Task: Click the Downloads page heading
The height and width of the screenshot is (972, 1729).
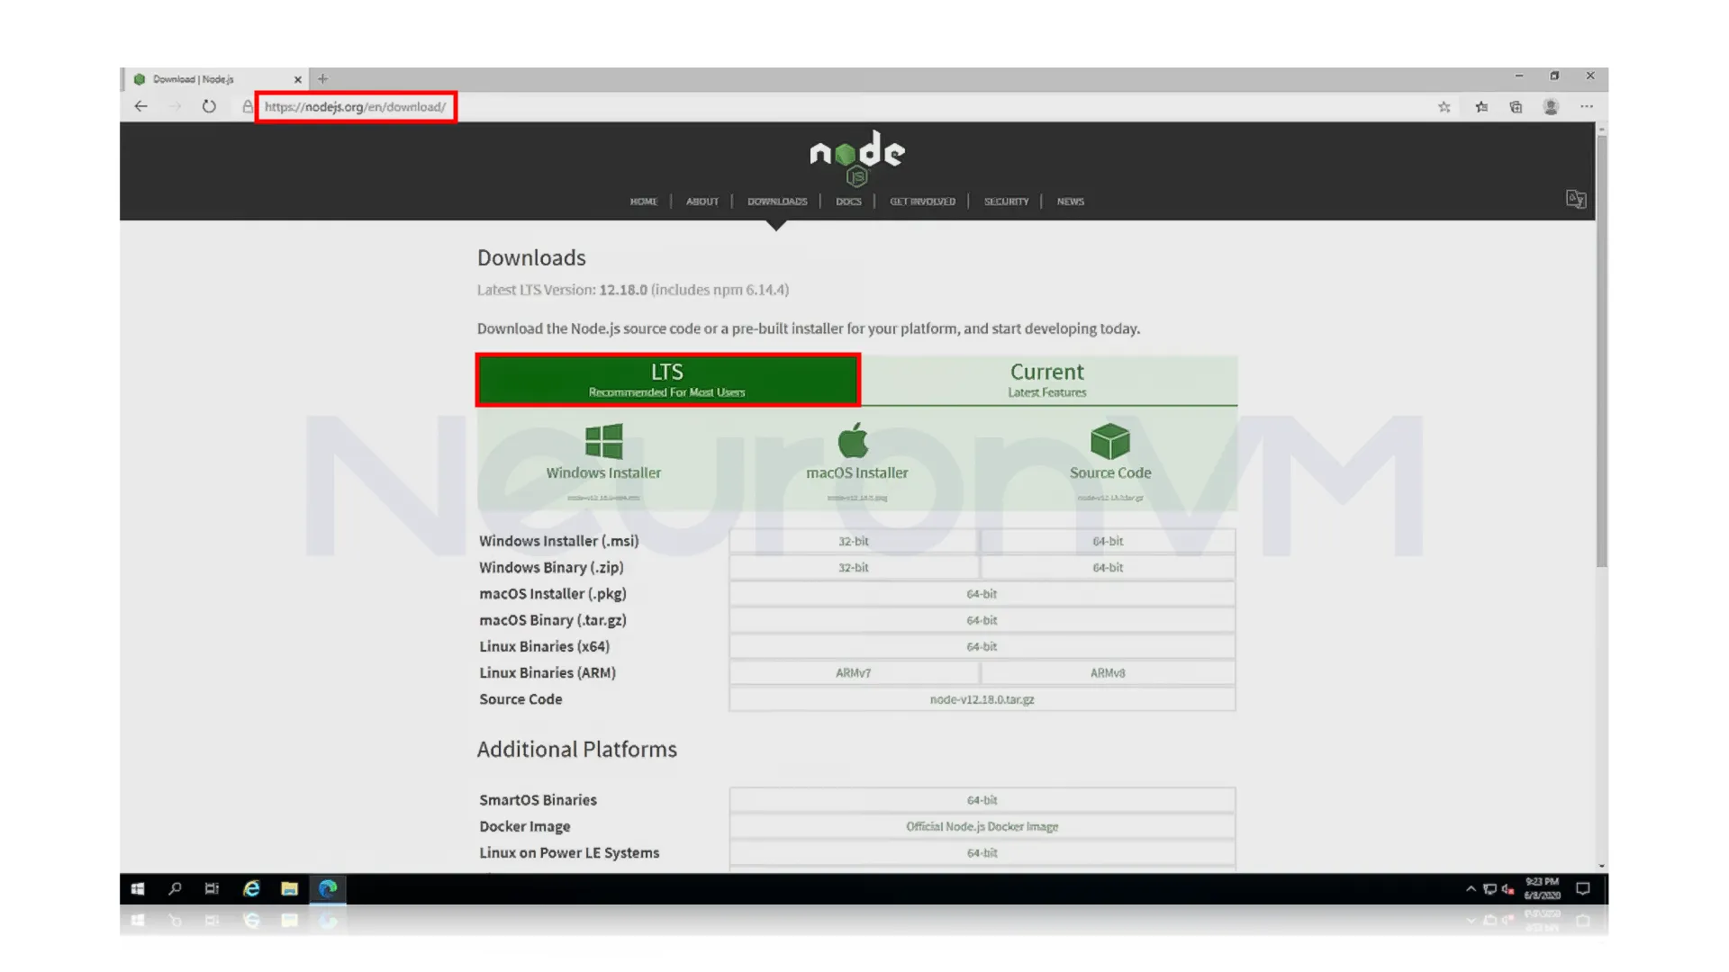Action: (x=531, y=257)
